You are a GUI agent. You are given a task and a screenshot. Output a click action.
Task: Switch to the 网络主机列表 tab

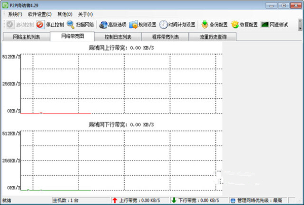pyautogui.click(x=26, y=37)
